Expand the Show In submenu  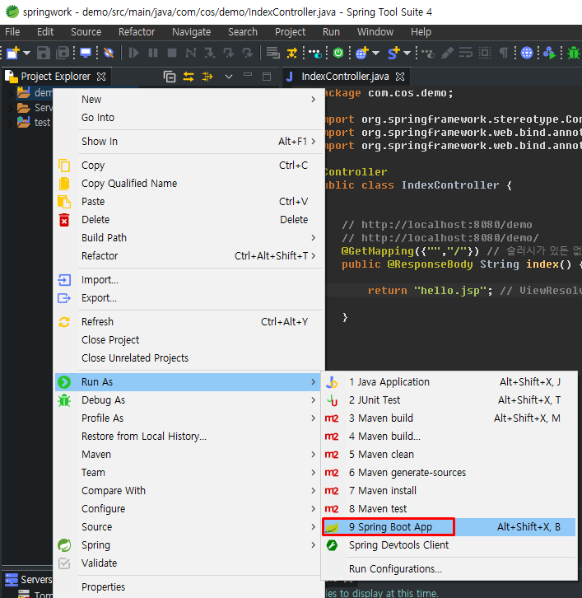click(x=189, y=142)
